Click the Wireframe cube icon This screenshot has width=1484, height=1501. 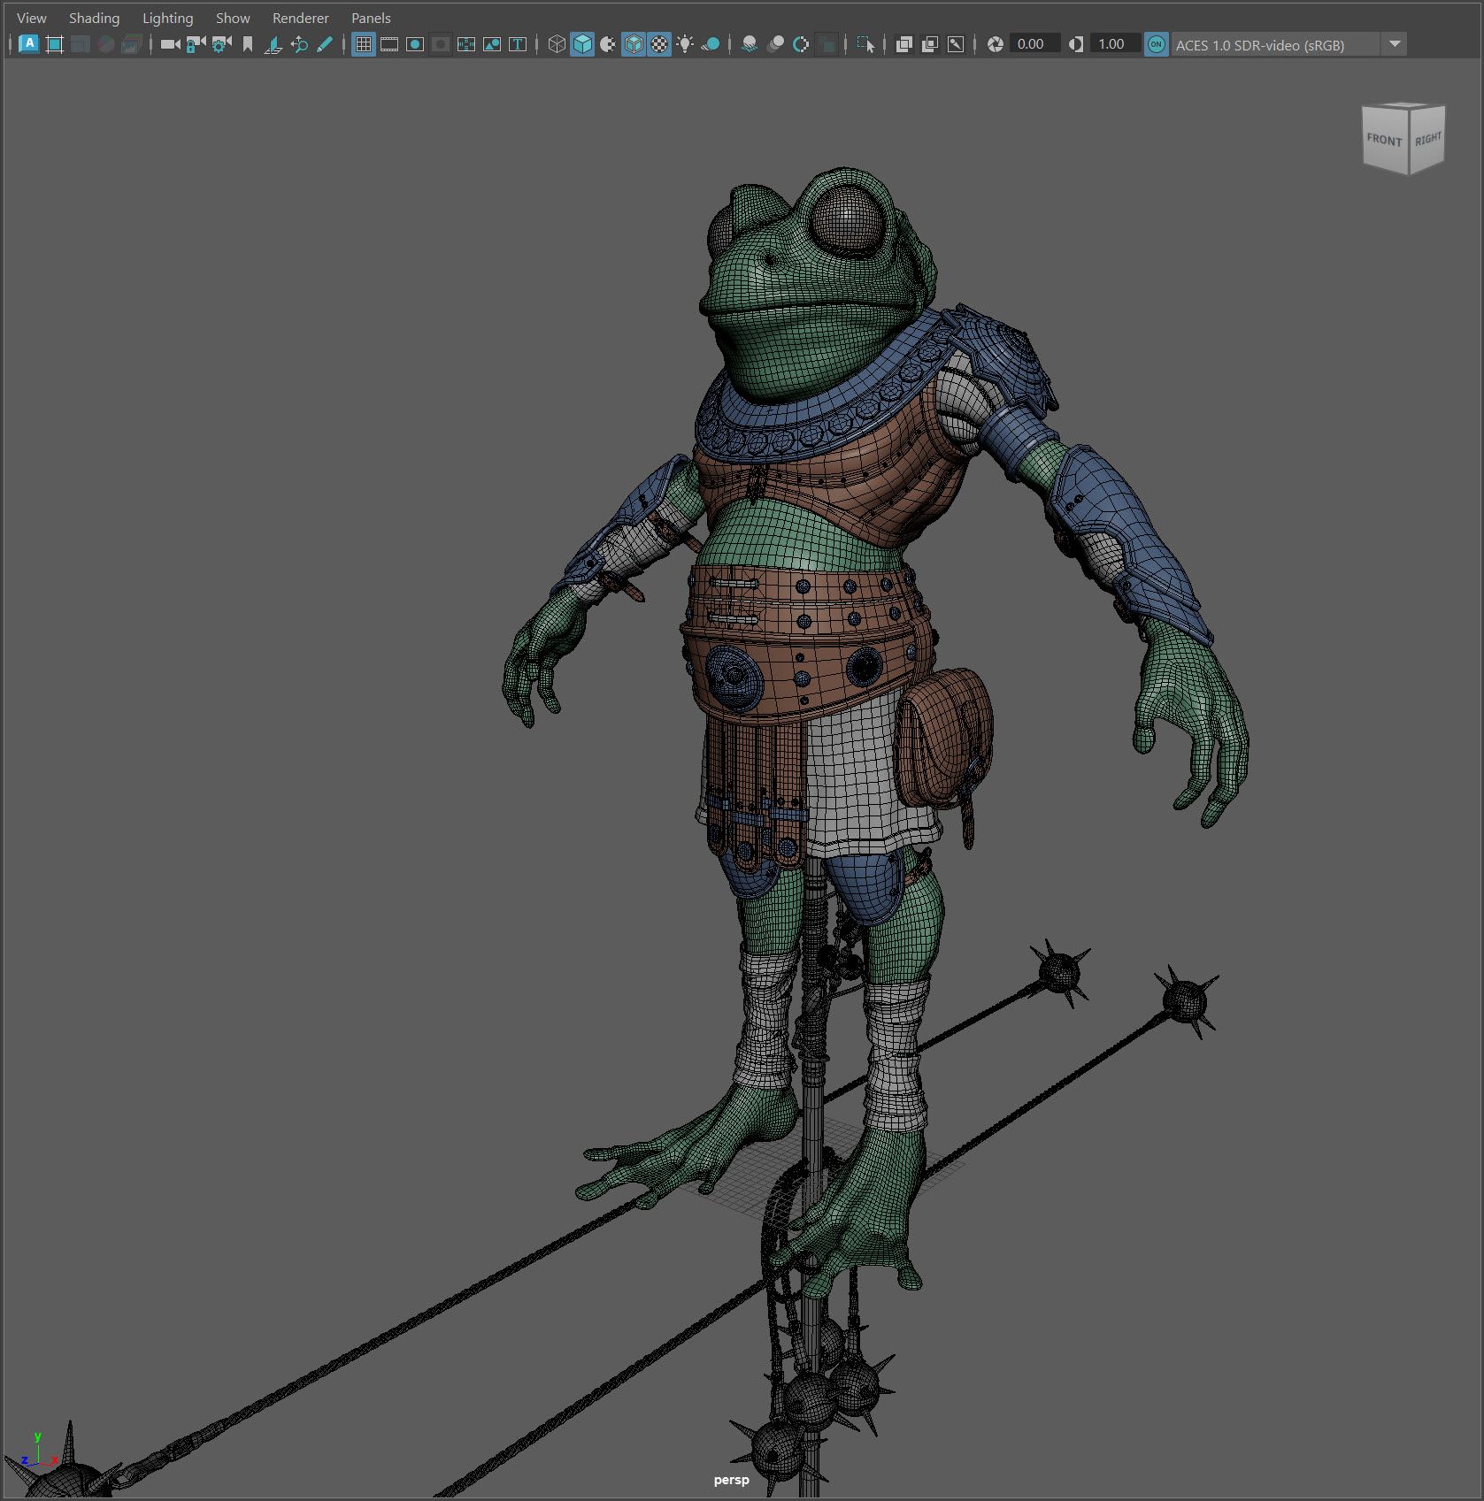[557, 44]
